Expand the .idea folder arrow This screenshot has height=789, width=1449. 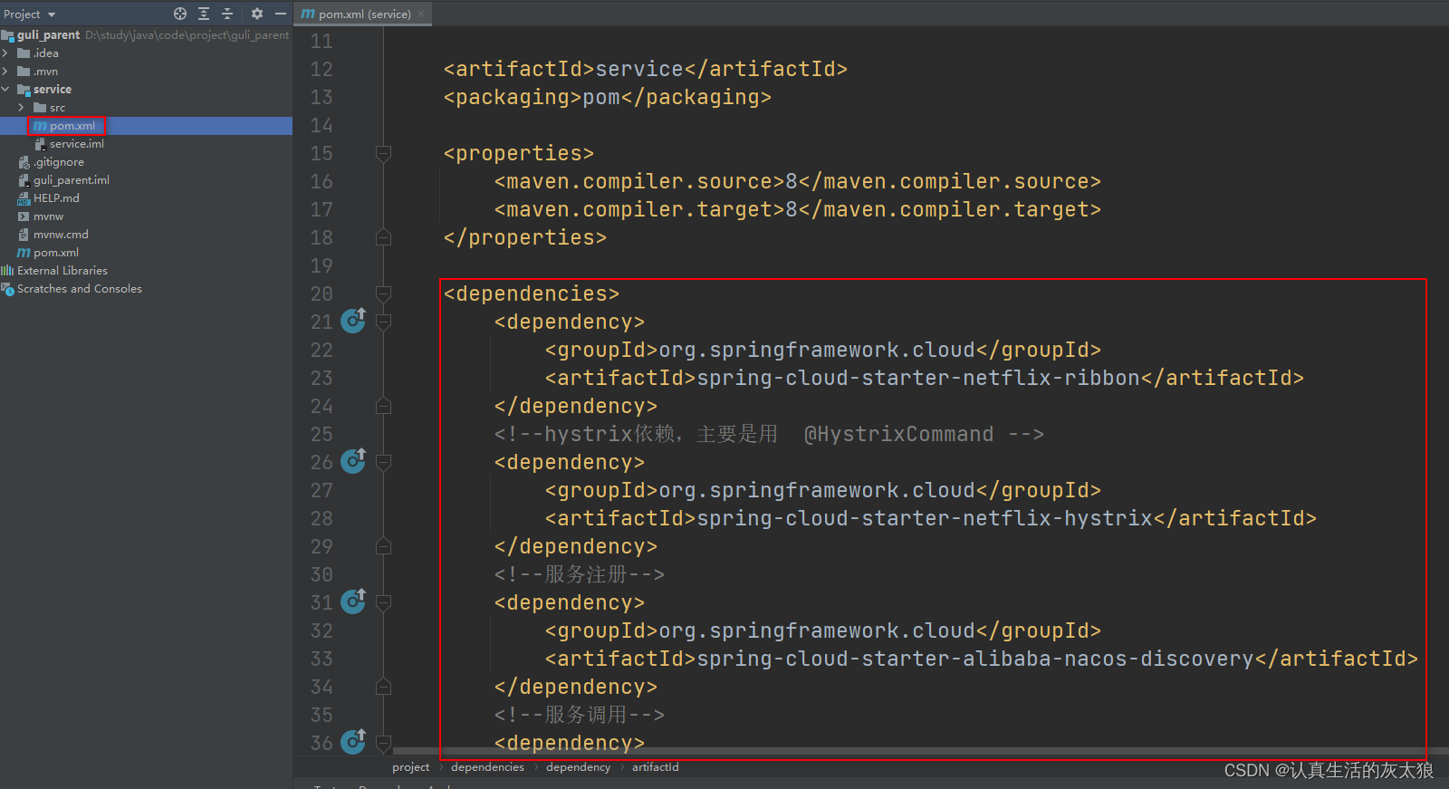tap(5, 53)
